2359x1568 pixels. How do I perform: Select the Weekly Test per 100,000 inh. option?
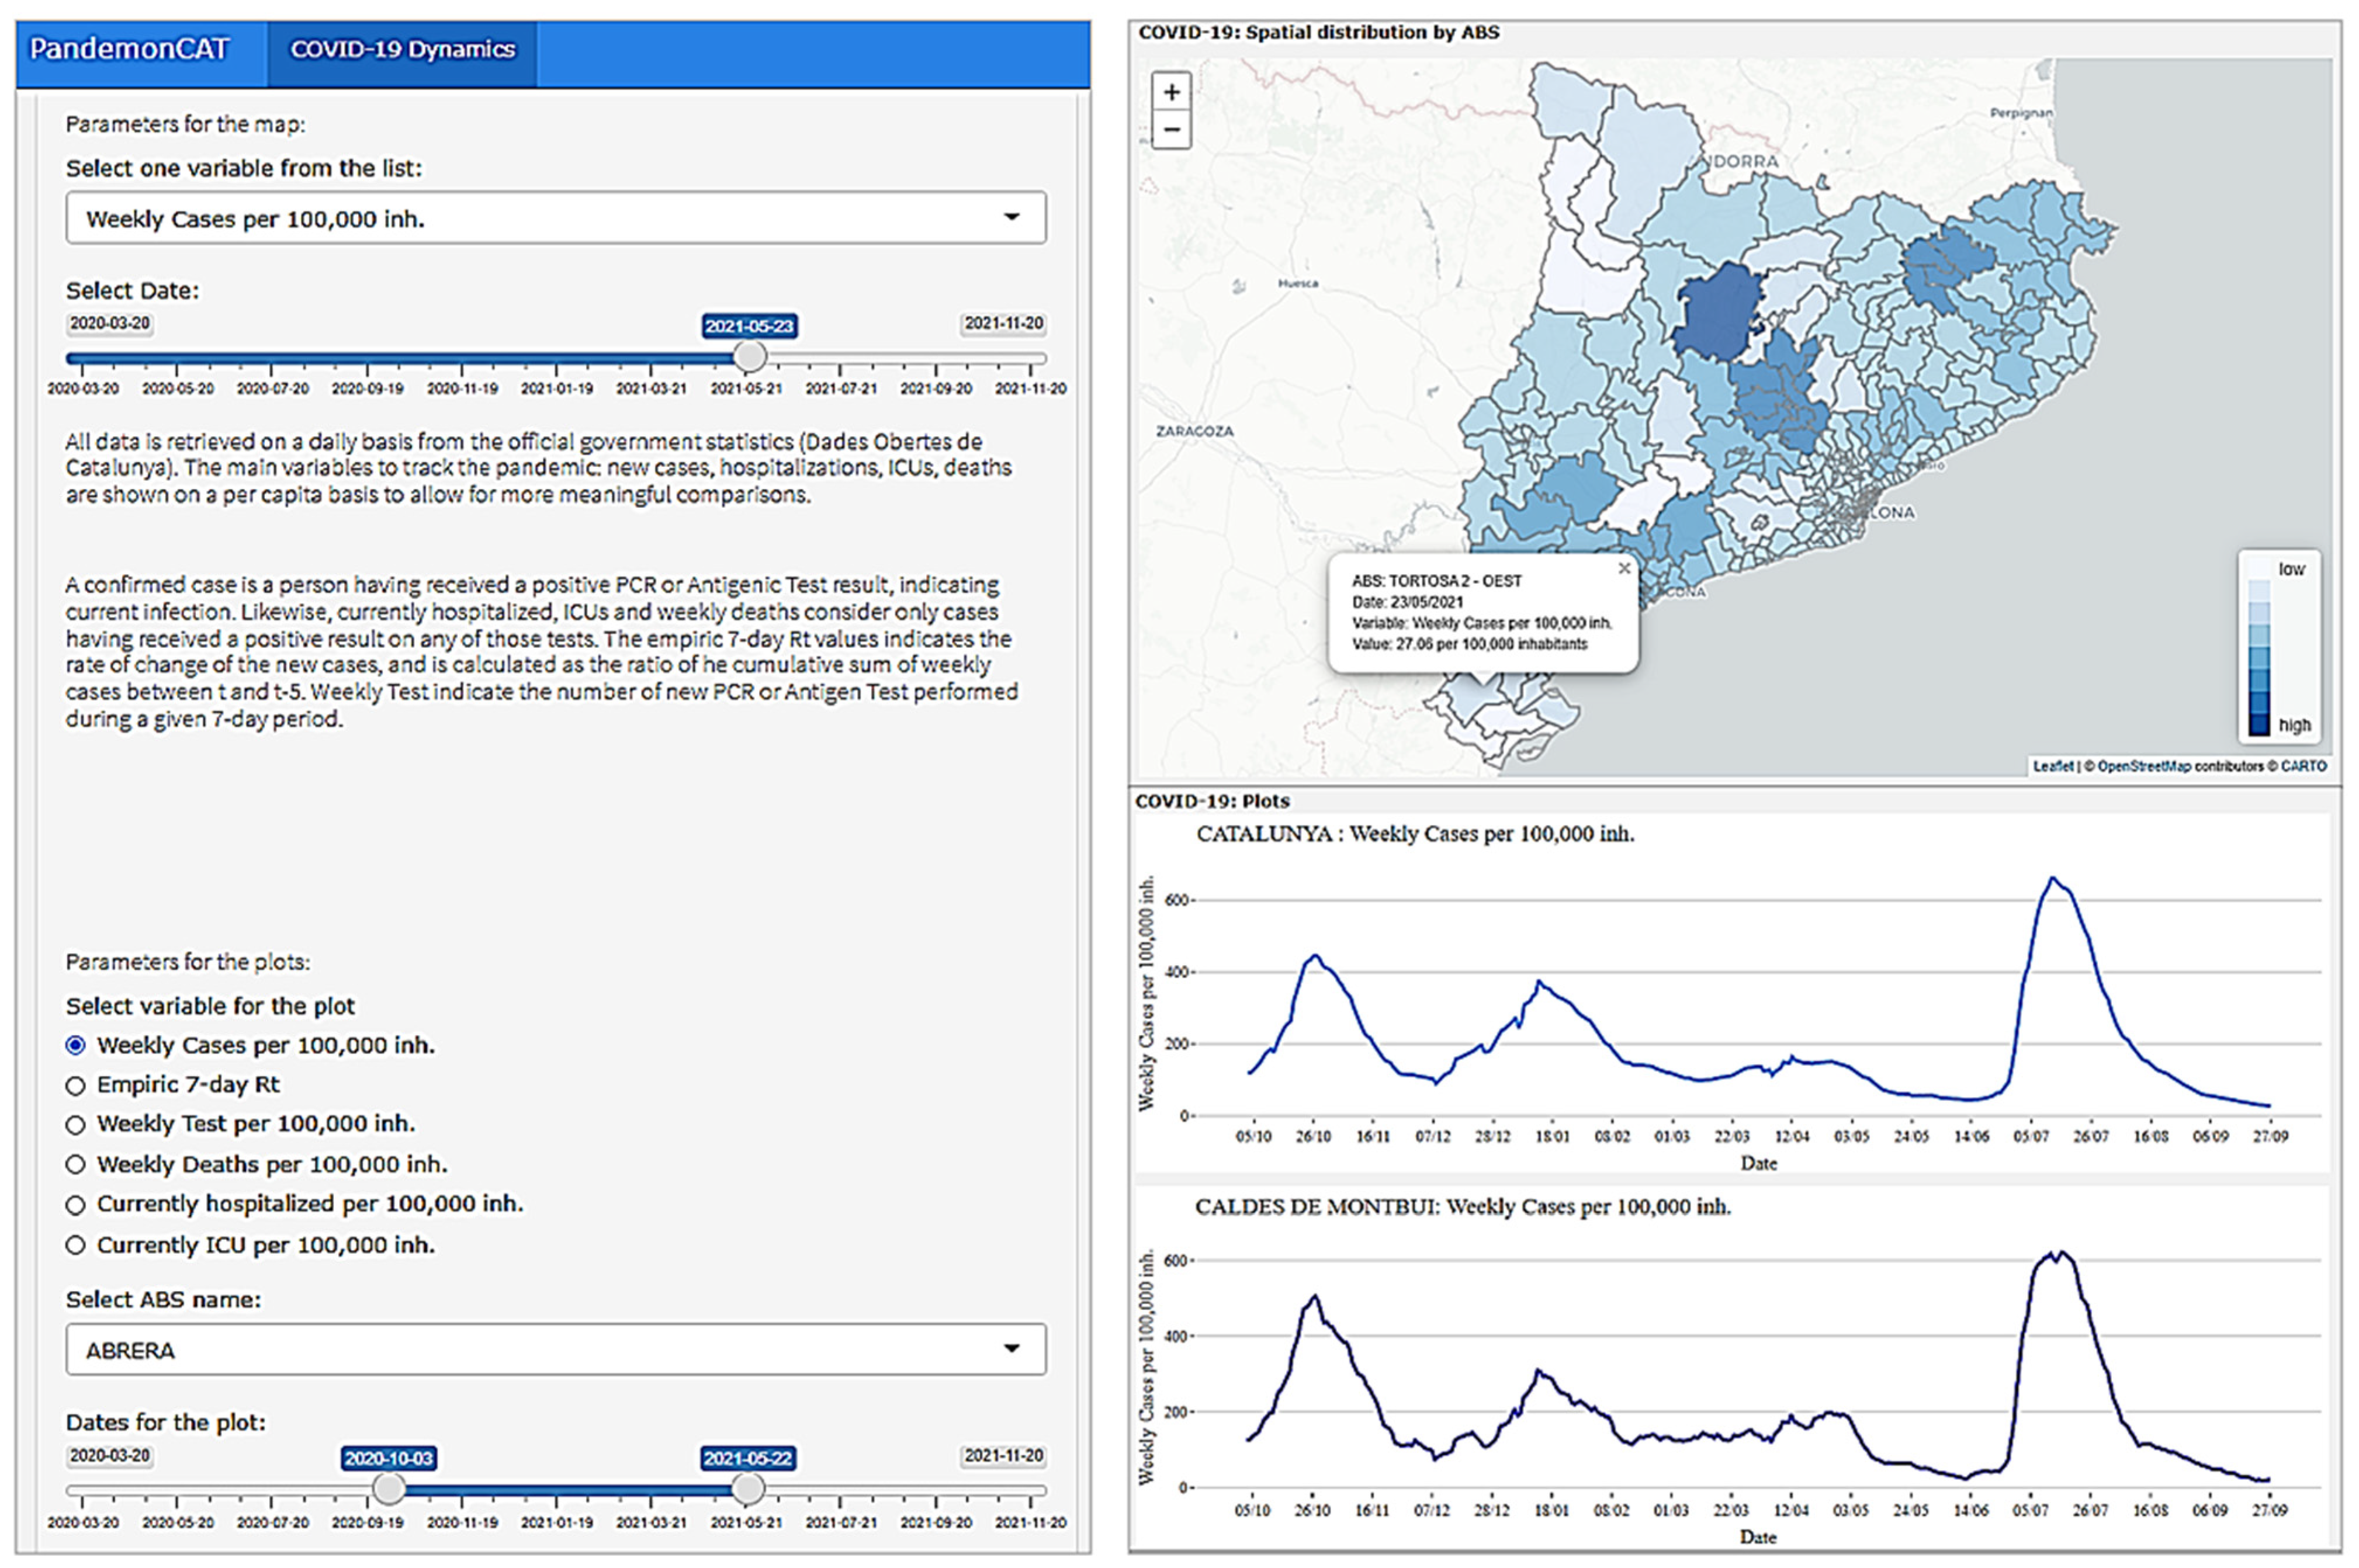click(x=76, y=1125)
